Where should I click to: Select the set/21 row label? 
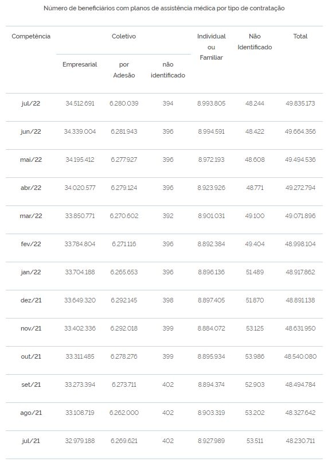[31, 385]
